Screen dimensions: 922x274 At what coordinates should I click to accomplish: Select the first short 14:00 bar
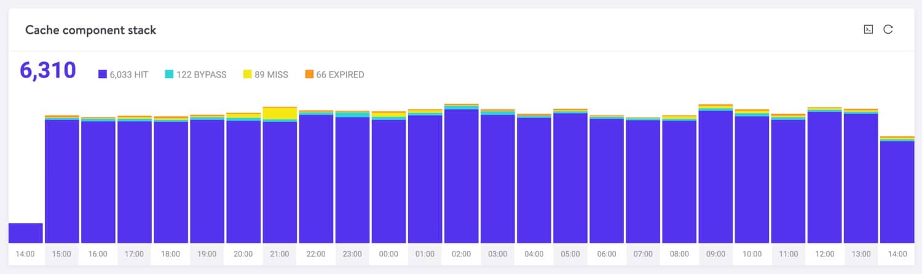click(x=25, y=233)
